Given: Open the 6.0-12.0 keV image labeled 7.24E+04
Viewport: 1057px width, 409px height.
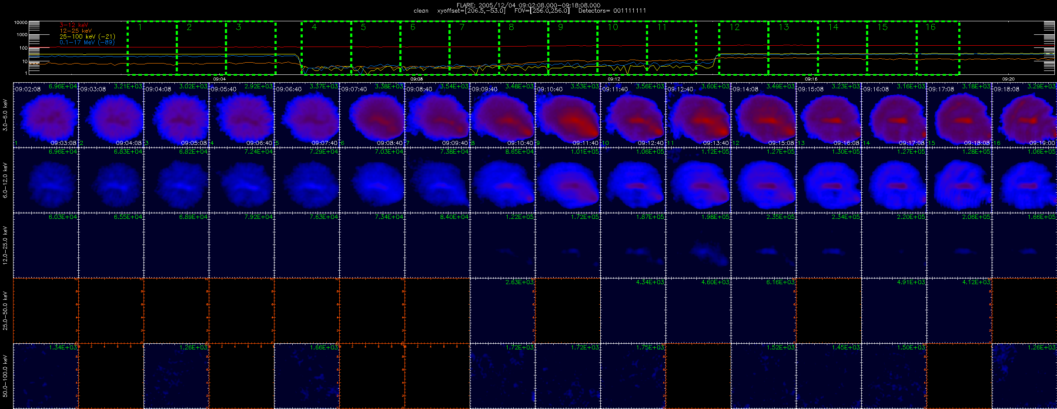Looking at the screenshot, I should click(242, 180).
